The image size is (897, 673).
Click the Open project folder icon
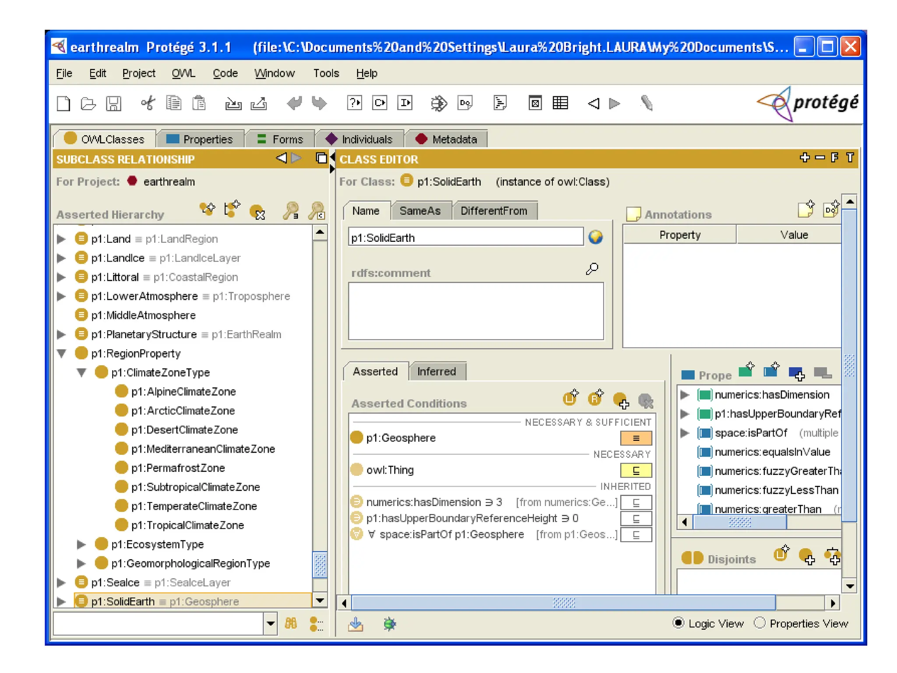coord(88,104)
